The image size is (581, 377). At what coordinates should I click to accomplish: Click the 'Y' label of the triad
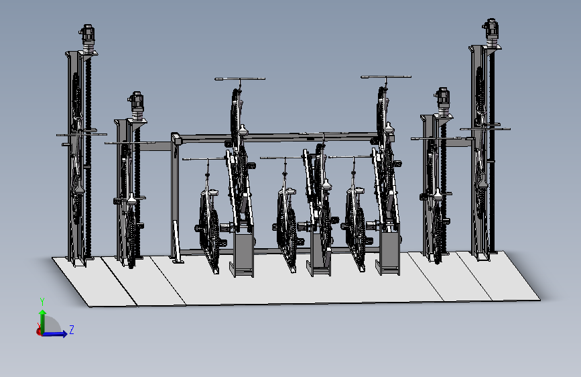tap(42, 302)
